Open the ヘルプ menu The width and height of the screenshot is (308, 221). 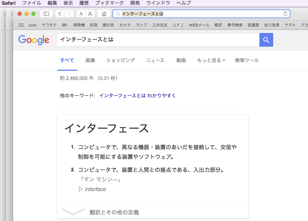point(184,3)
